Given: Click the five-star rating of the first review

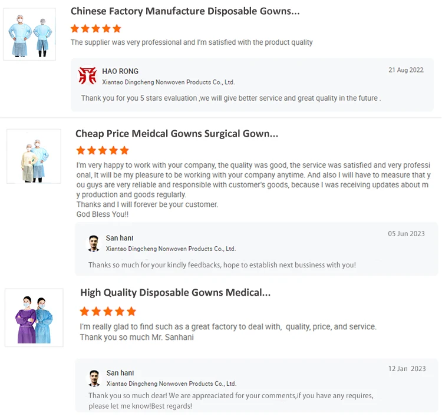Looking at the screenshot, I should 95,28.
